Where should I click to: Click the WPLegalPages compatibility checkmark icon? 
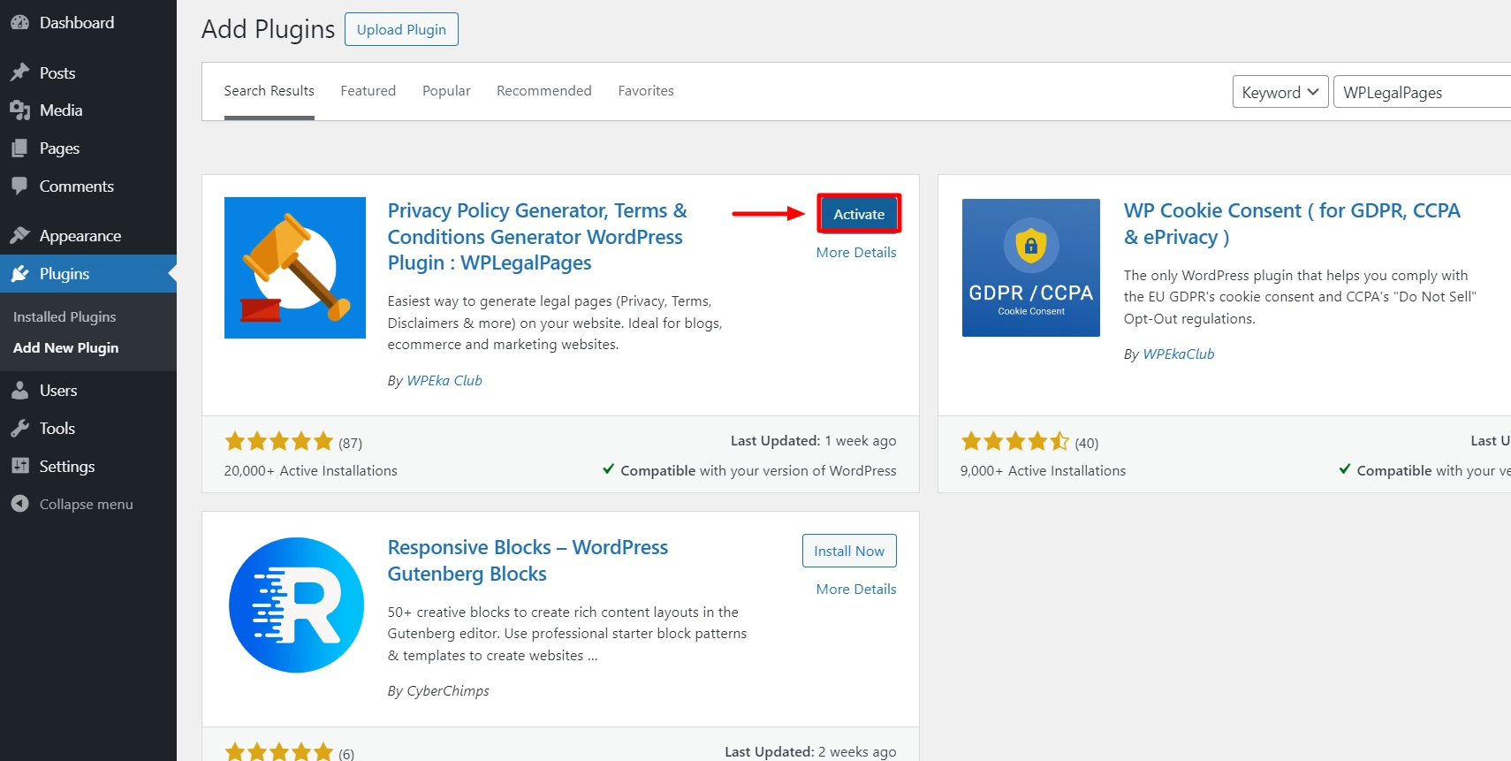click(x=609, y=469)
